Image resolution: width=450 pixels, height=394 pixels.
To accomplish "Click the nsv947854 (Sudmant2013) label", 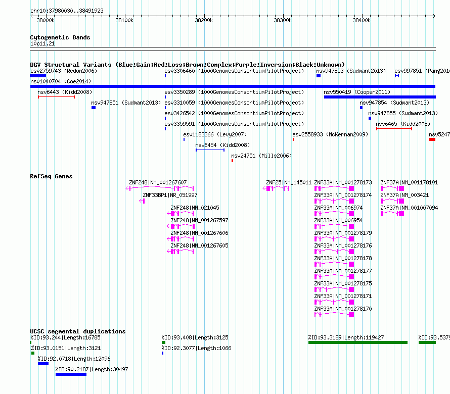I will pyautogui.click(x=394, y=103).
